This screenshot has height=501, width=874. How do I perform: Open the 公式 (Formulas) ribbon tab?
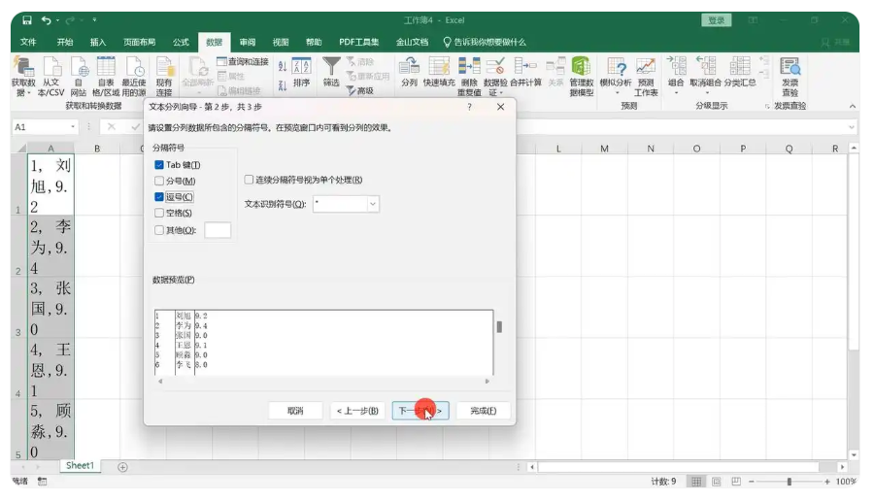181,42
